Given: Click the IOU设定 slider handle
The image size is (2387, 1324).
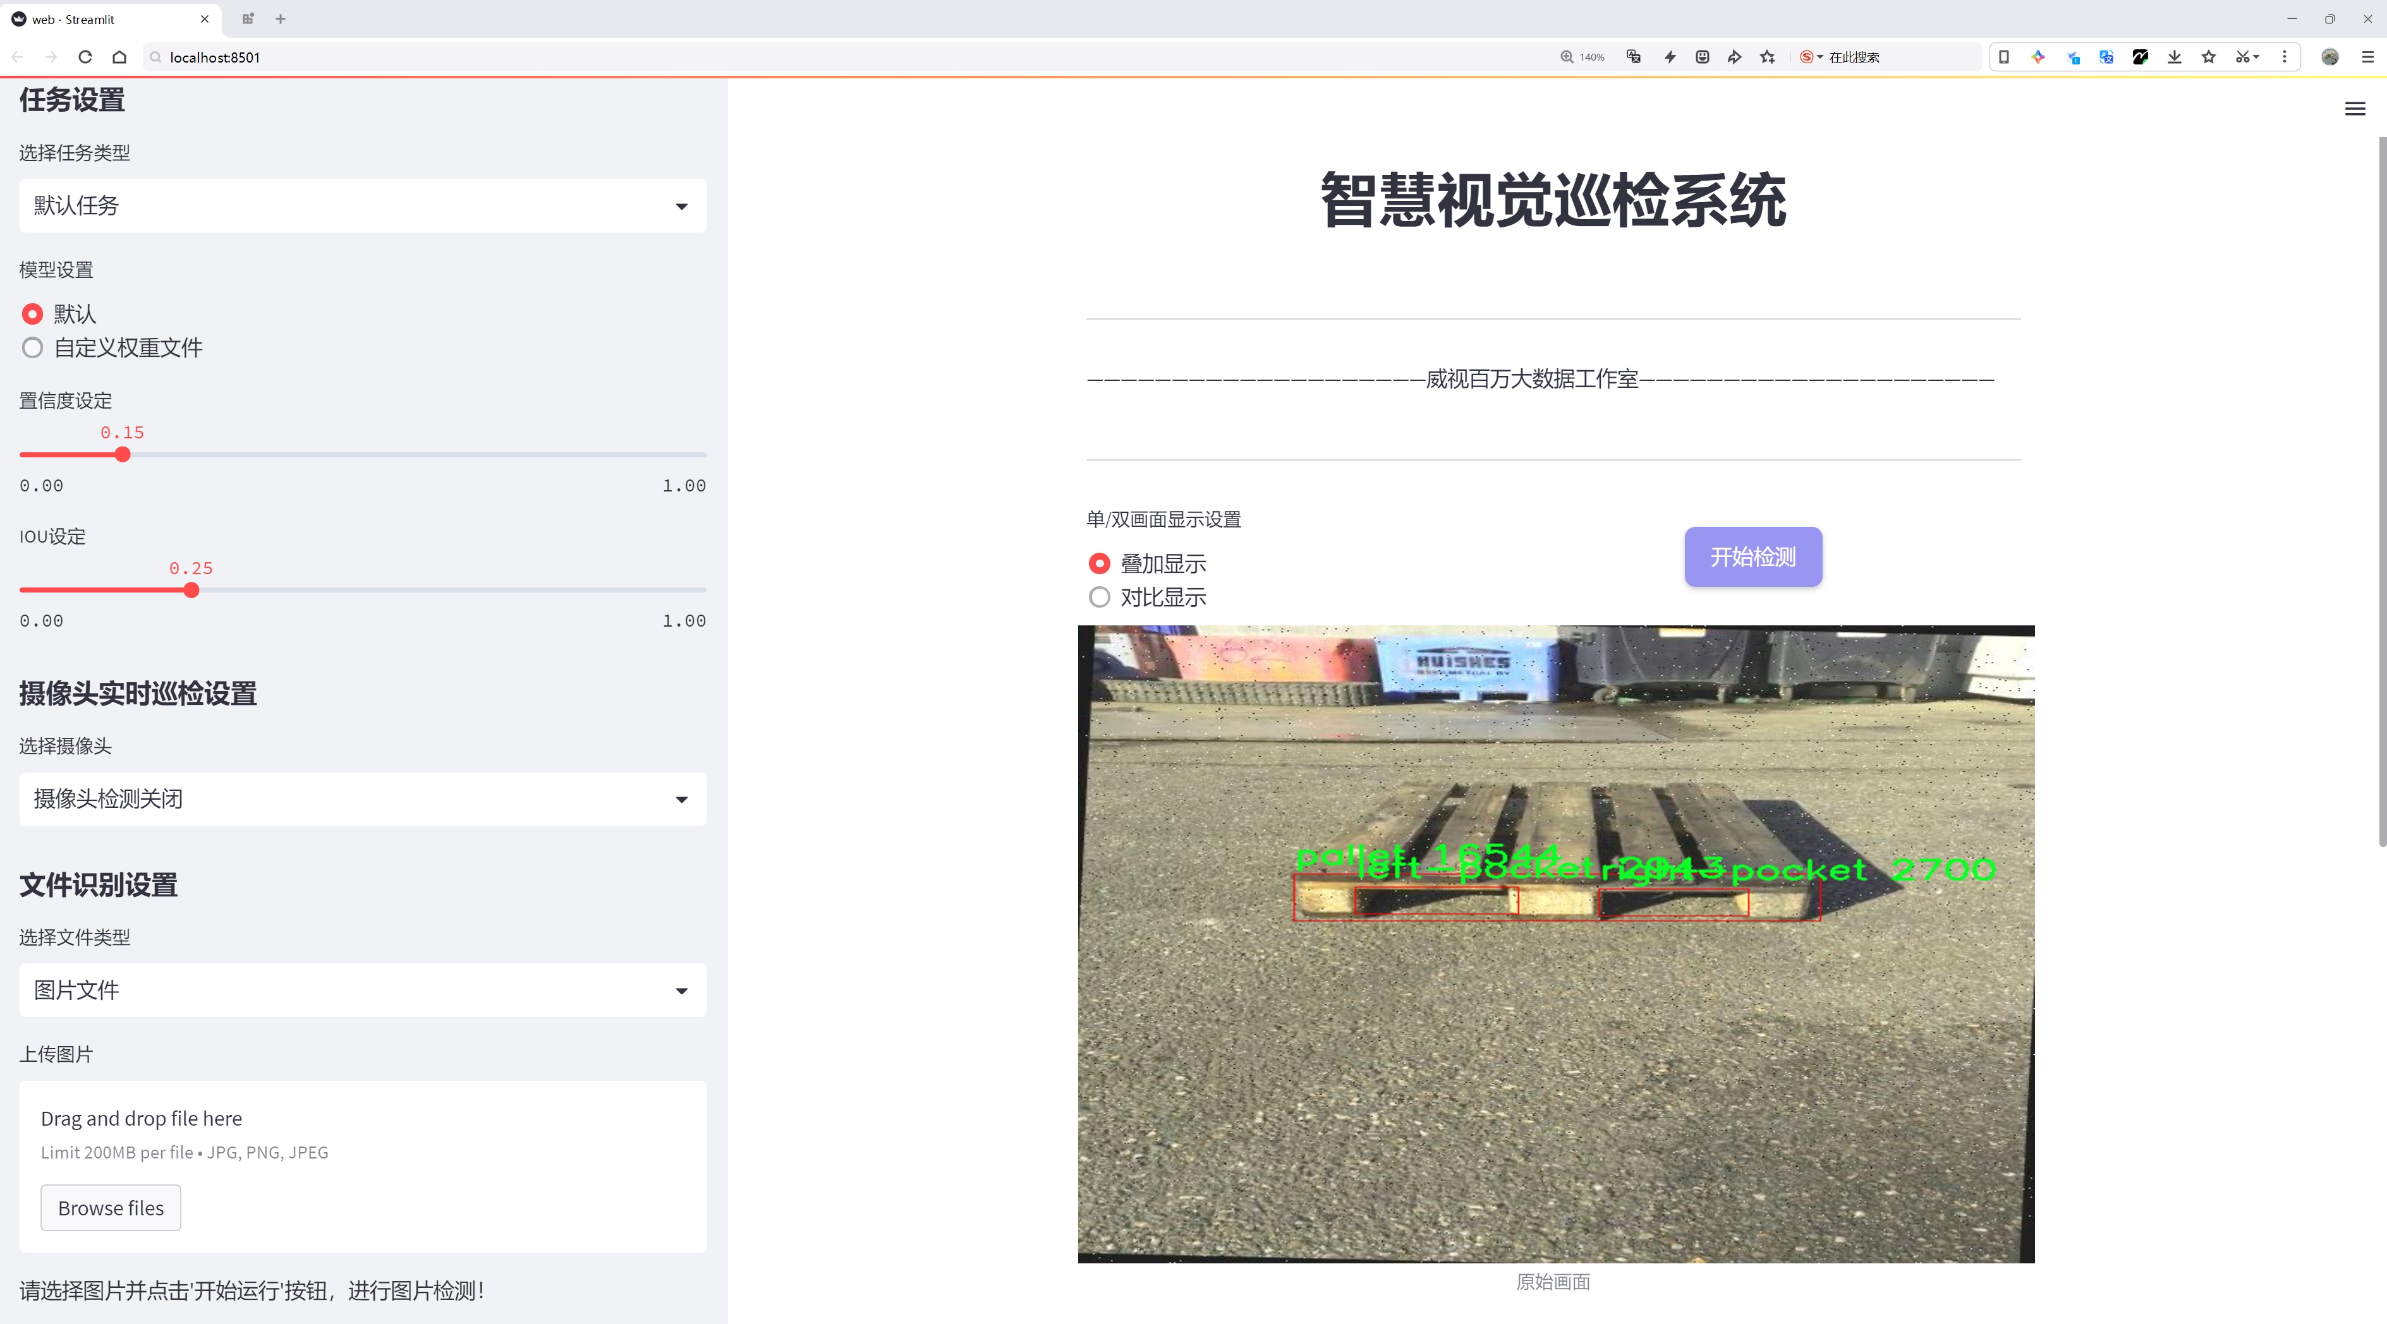Looking at the screenshot, I should point(191,591).
